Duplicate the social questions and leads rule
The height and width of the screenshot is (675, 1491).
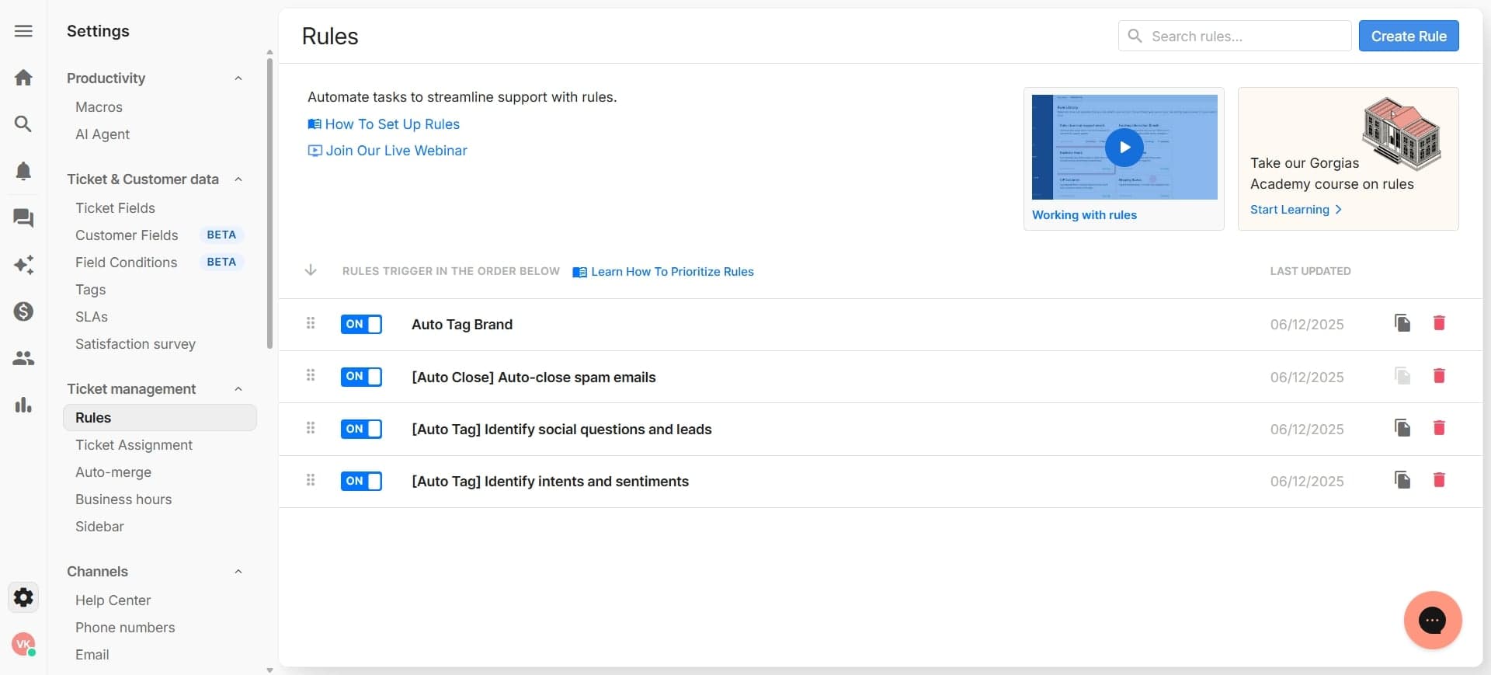[x=1402, y=428]
